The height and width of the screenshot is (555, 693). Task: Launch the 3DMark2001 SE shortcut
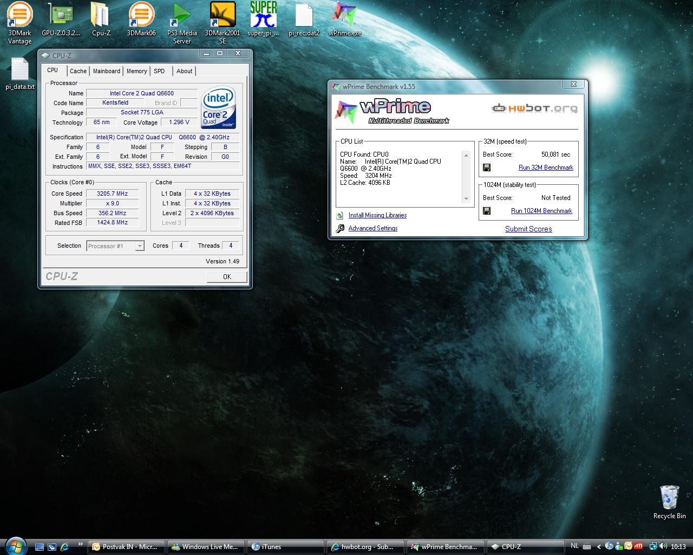point(223,23)
